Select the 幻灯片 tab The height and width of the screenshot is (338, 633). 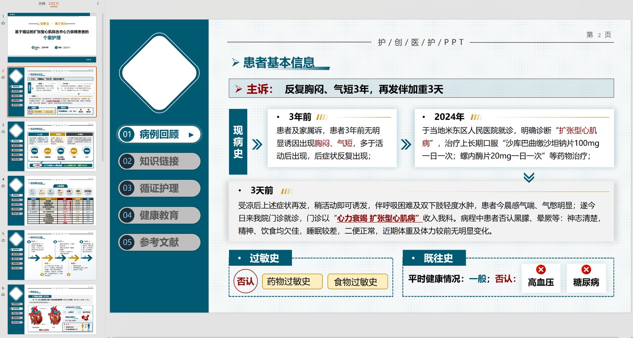point(54,3)
